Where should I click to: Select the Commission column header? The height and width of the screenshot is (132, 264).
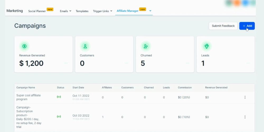pos(185,87)
